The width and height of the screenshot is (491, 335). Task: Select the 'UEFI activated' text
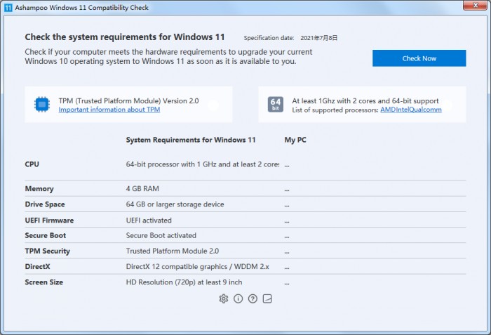(149, 221)
